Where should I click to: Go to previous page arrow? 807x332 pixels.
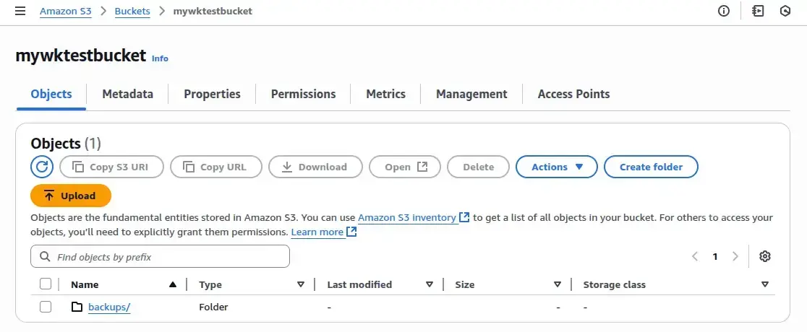pyautogui.click(x=695, y=256)
